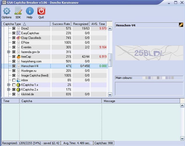Click the 0/1458 recognized cell
This screenshot has width=185, height=146.
[81, 66]
